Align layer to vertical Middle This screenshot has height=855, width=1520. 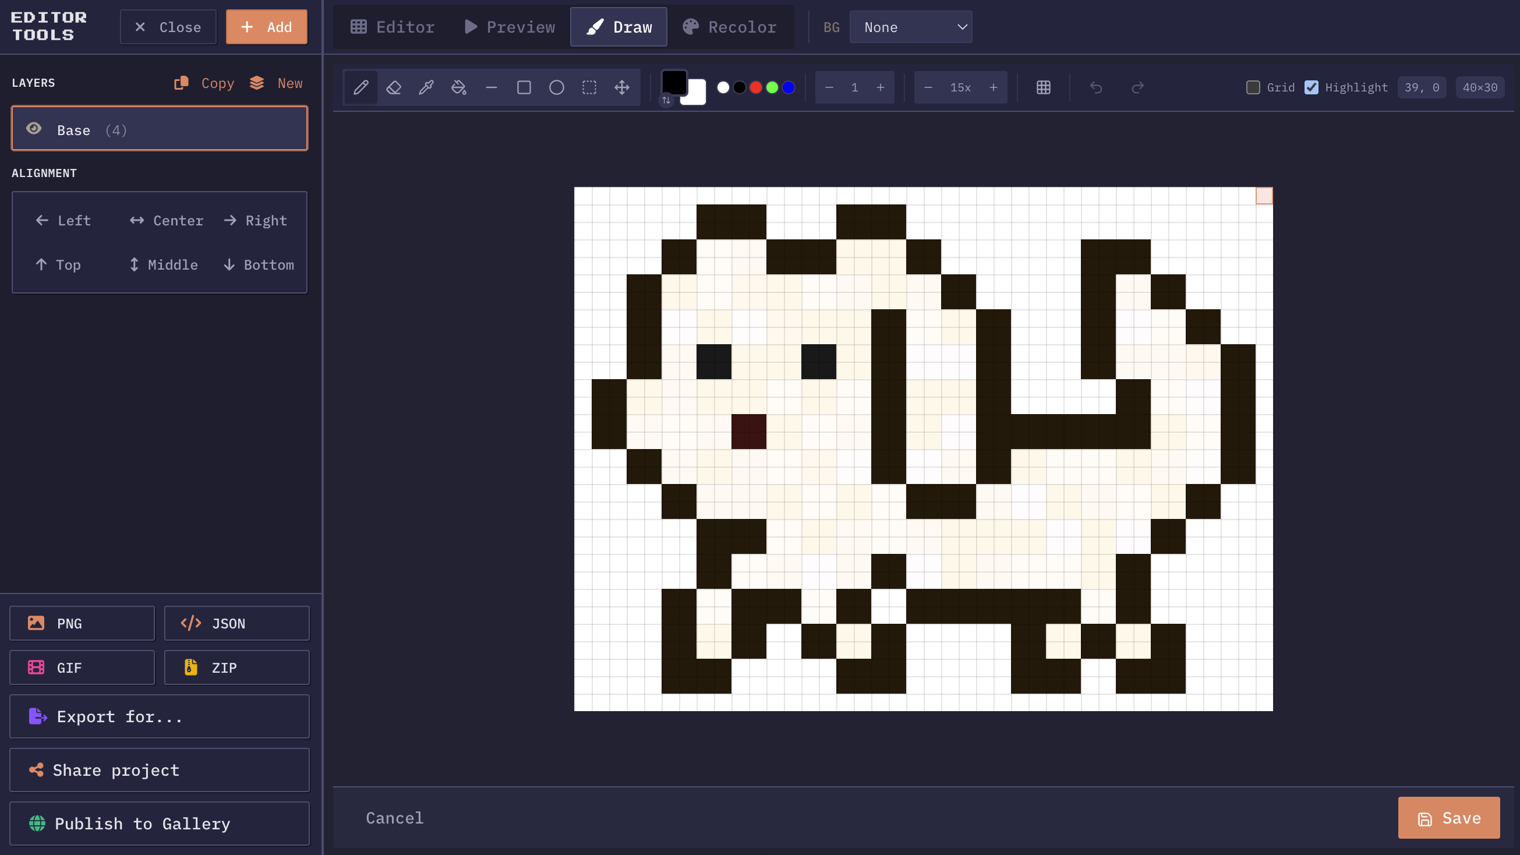[x=164, y=265]
